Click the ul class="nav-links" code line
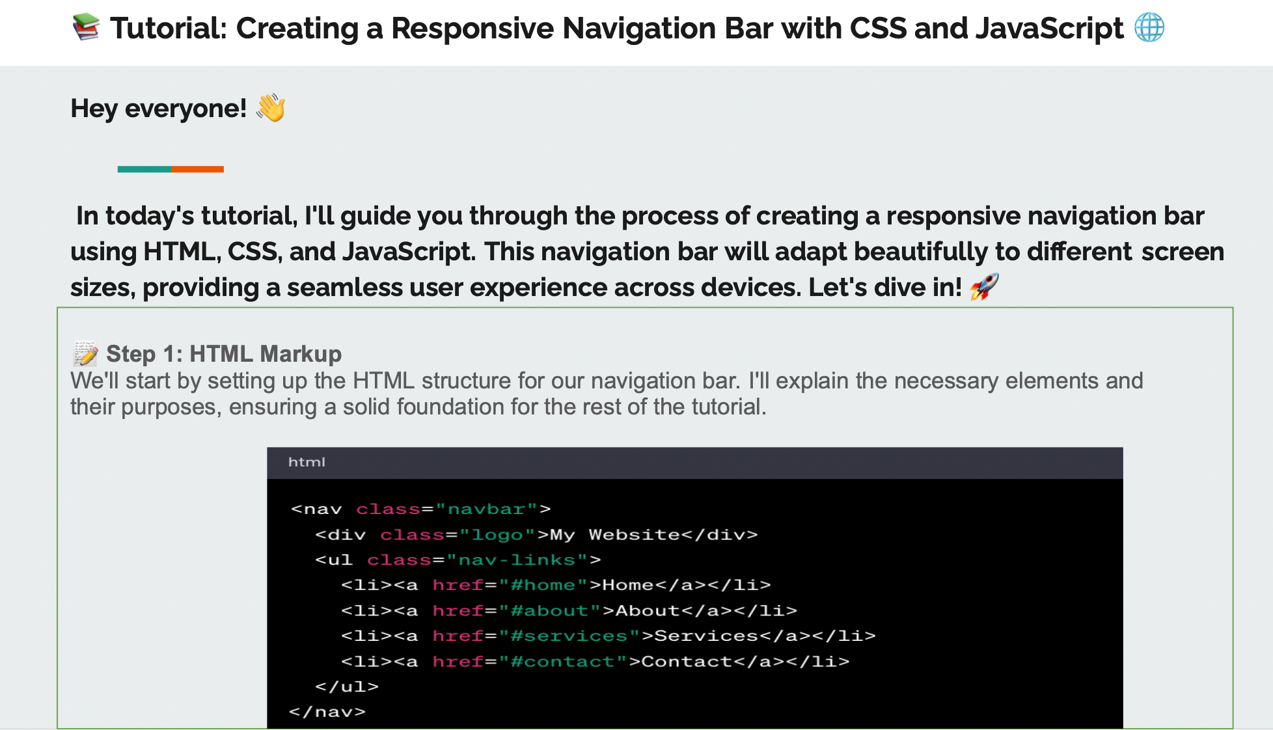Screen dimensions: 1273x730 coord(458,560)
